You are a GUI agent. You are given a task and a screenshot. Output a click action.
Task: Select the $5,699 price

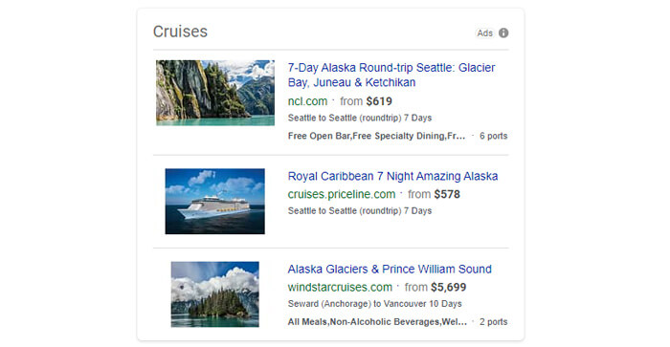tap(448, 287)
